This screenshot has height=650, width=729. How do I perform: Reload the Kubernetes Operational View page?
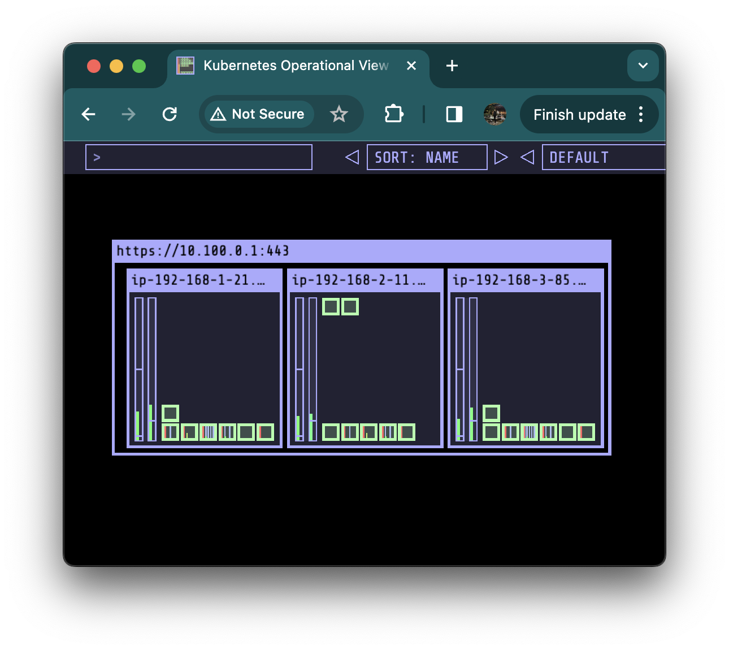tap(170, 114)
